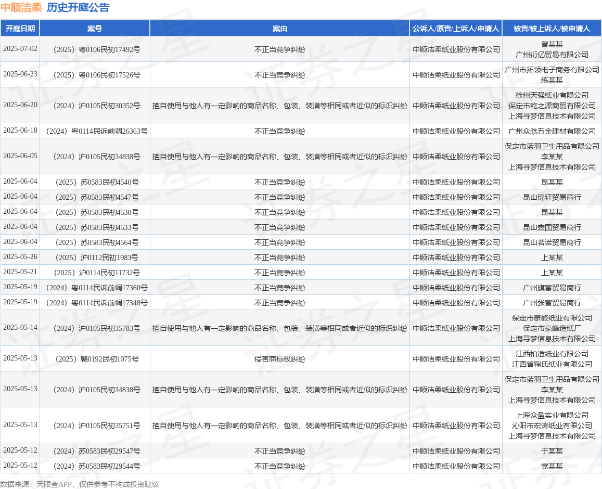Click date cell 2025-06-05

20,156
